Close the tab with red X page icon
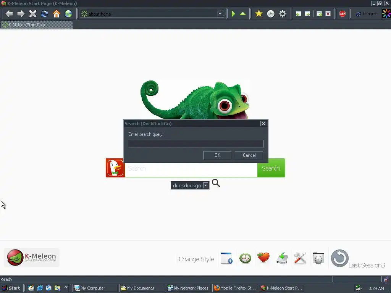Viewport: 391px width, 293px height. click(x=328, y=14)
